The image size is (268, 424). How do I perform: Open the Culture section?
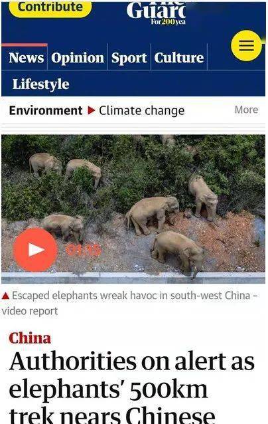179,58
